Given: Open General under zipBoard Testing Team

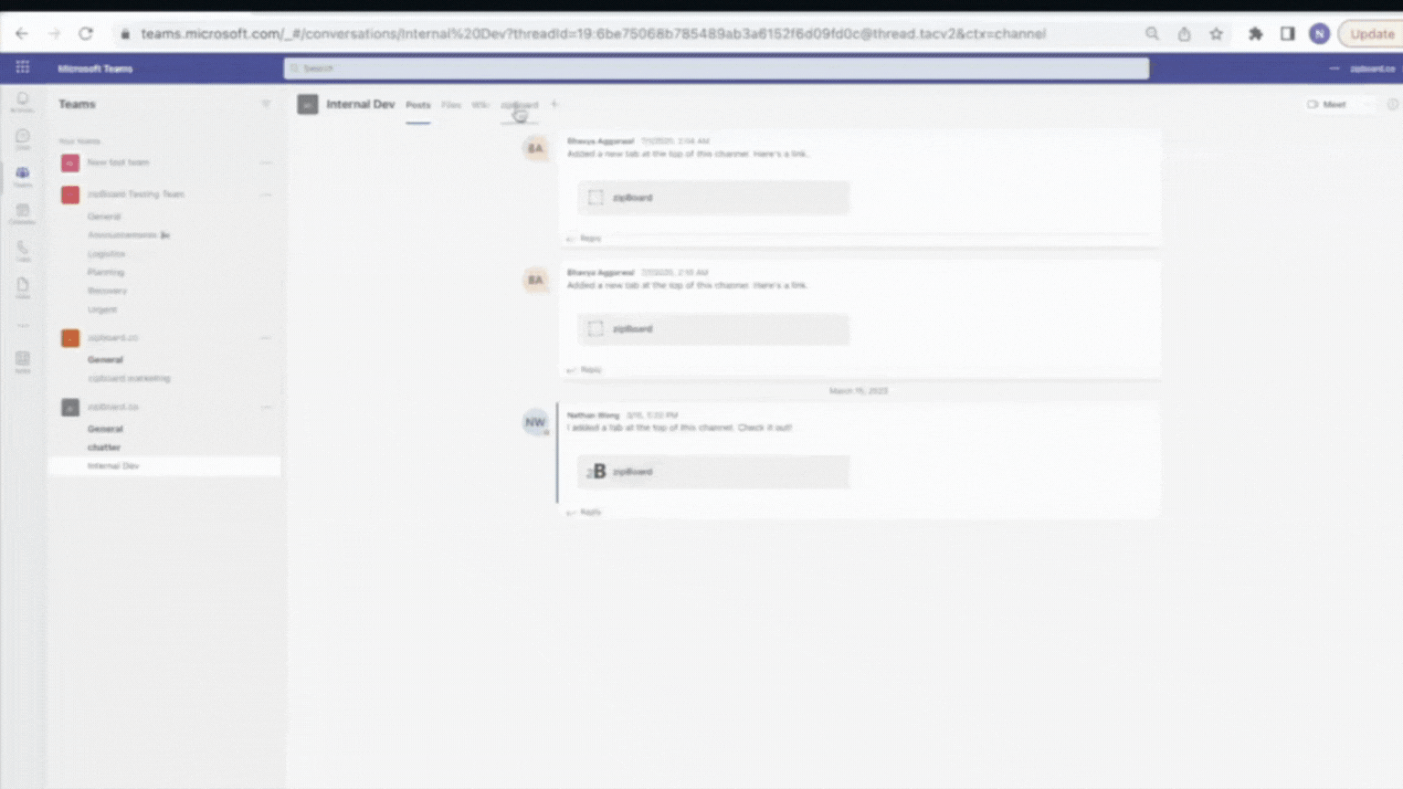Looking at the screenshot, I should [x=104, y=216].
